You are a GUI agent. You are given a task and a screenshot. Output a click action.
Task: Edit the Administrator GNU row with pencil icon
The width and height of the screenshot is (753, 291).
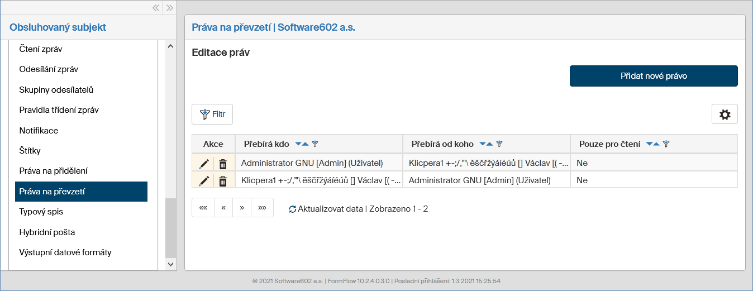[x=204, y=164]
